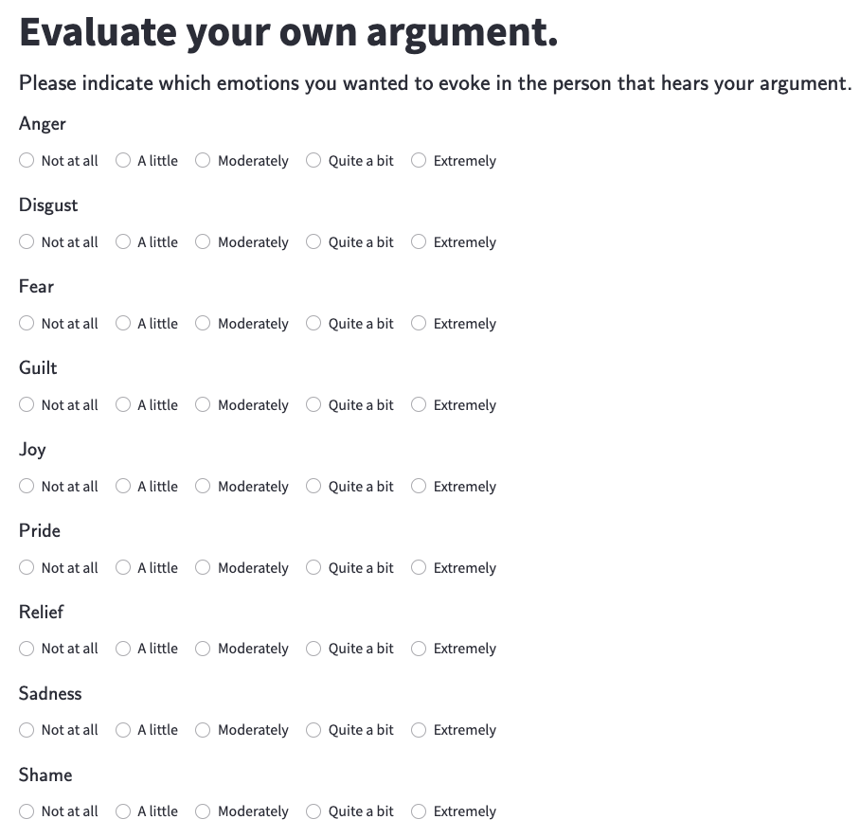860x837 pixels.
Task: Choose 'Extremely' for Anger
Action: click(x=419, y=161)
